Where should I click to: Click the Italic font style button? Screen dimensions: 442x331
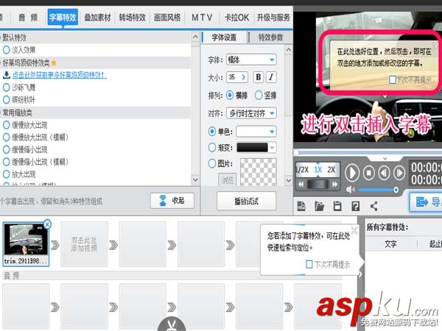(271, 77)
